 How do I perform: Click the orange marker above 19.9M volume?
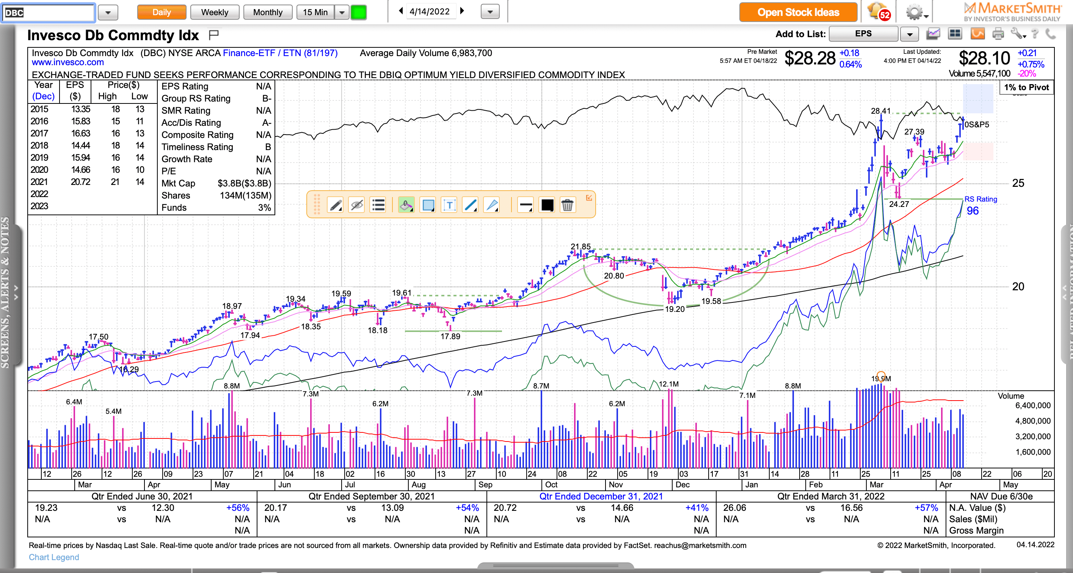[880, 376]
